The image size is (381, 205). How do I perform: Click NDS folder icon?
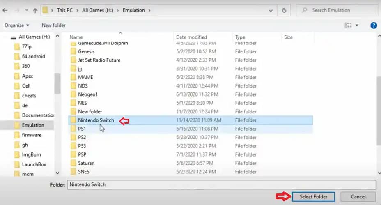tap(73, 86)
